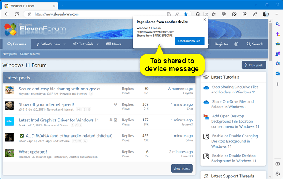Screen dimensions: 283x179
Task: Open Add Open Desktop Background File Location tutorial
Action: coord(235,121)
